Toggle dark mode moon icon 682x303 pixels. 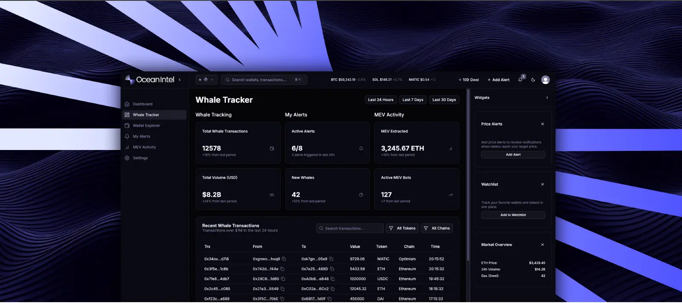click(x=533, y=80)
